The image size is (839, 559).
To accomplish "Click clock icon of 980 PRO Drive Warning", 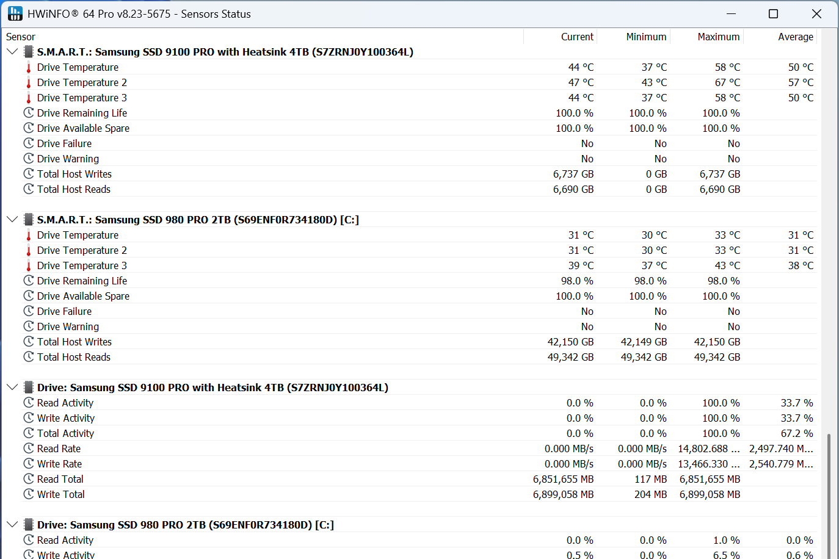I will 28,326.
